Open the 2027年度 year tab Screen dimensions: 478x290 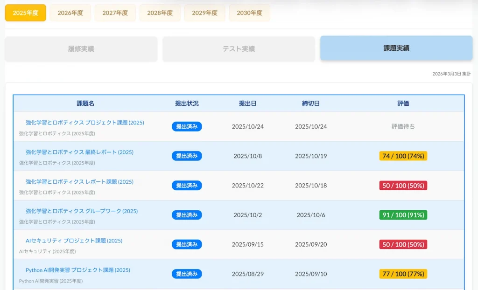[x=115, y=13]
